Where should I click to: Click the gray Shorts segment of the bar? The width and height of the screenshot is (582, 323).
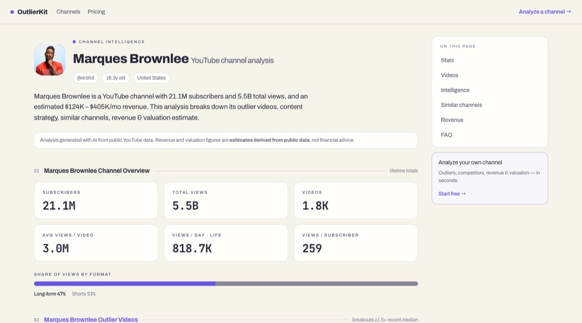click(x=317, y=284)
